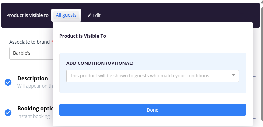
Task: Click the blue checkmark beside Booking options
Action: 8,113
